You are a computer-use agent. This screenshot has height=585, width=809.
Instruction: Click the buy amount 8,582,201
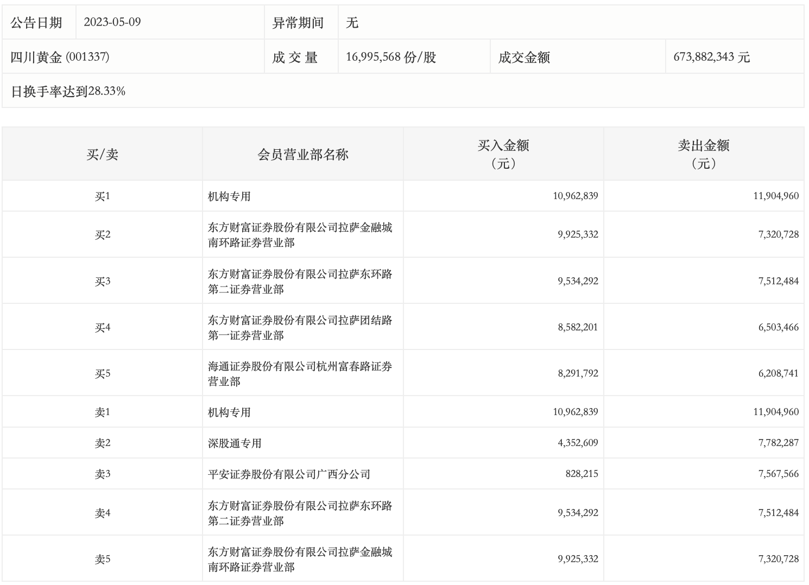click(x=578, y=327)
